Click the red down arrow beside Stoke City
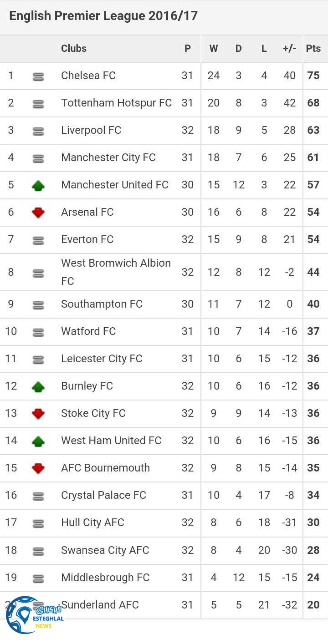Viewport: 328px width, 644px height. point(38,414)
